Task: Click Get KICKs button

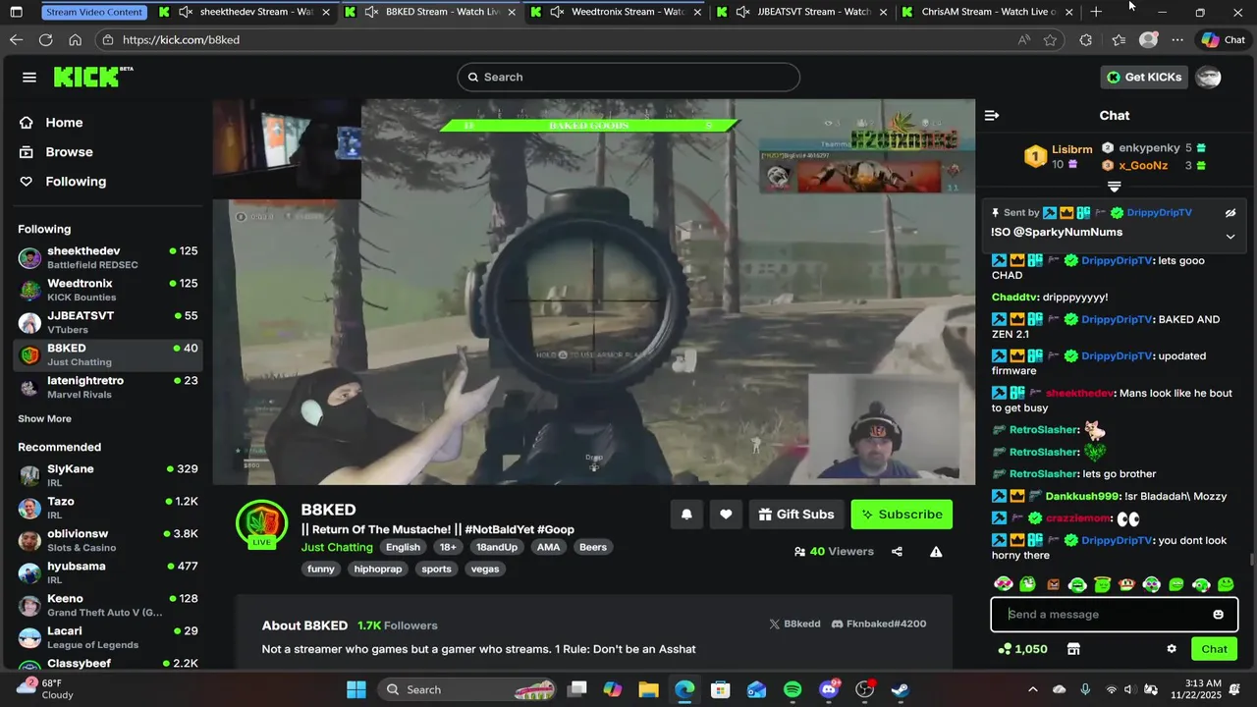Action: (1144, 77)
